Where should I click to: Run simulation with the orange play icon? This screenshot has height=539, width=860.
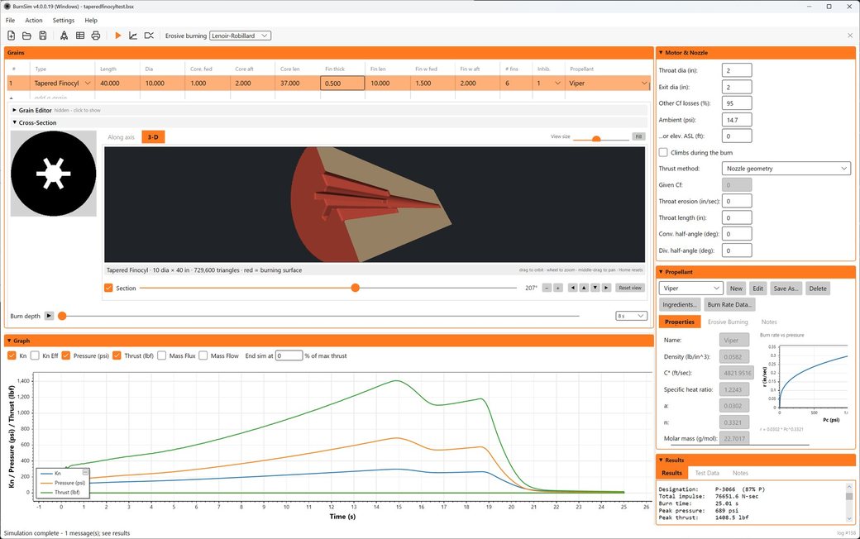pos(117,36)
